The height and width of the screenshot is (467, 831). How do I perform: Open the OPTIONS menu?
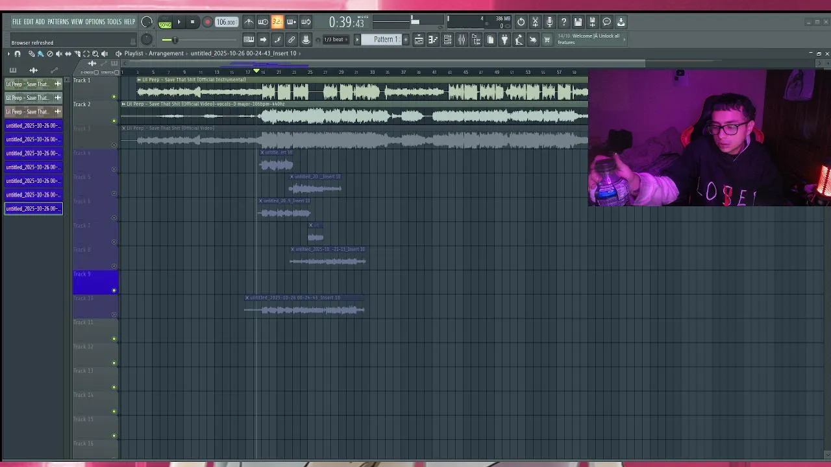(95, 22)
